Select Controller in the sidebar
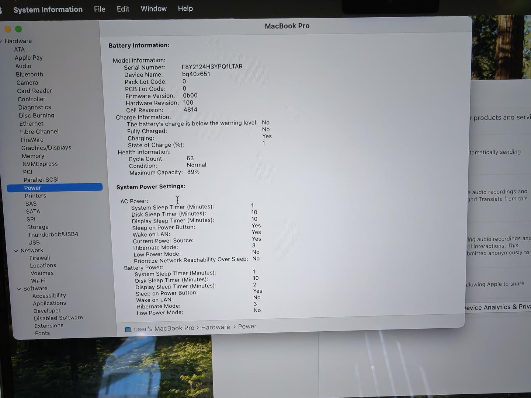The width and height of the screenshot is (531, 398). pyautogui.click(x=31, y=99)
